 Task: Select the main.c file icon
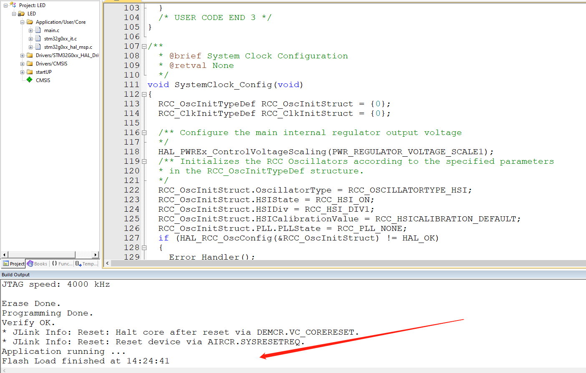tap(38, 30)
